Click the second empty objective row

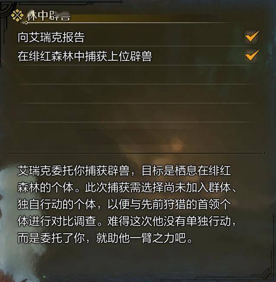pyautogui.click(x=137, y=94)
